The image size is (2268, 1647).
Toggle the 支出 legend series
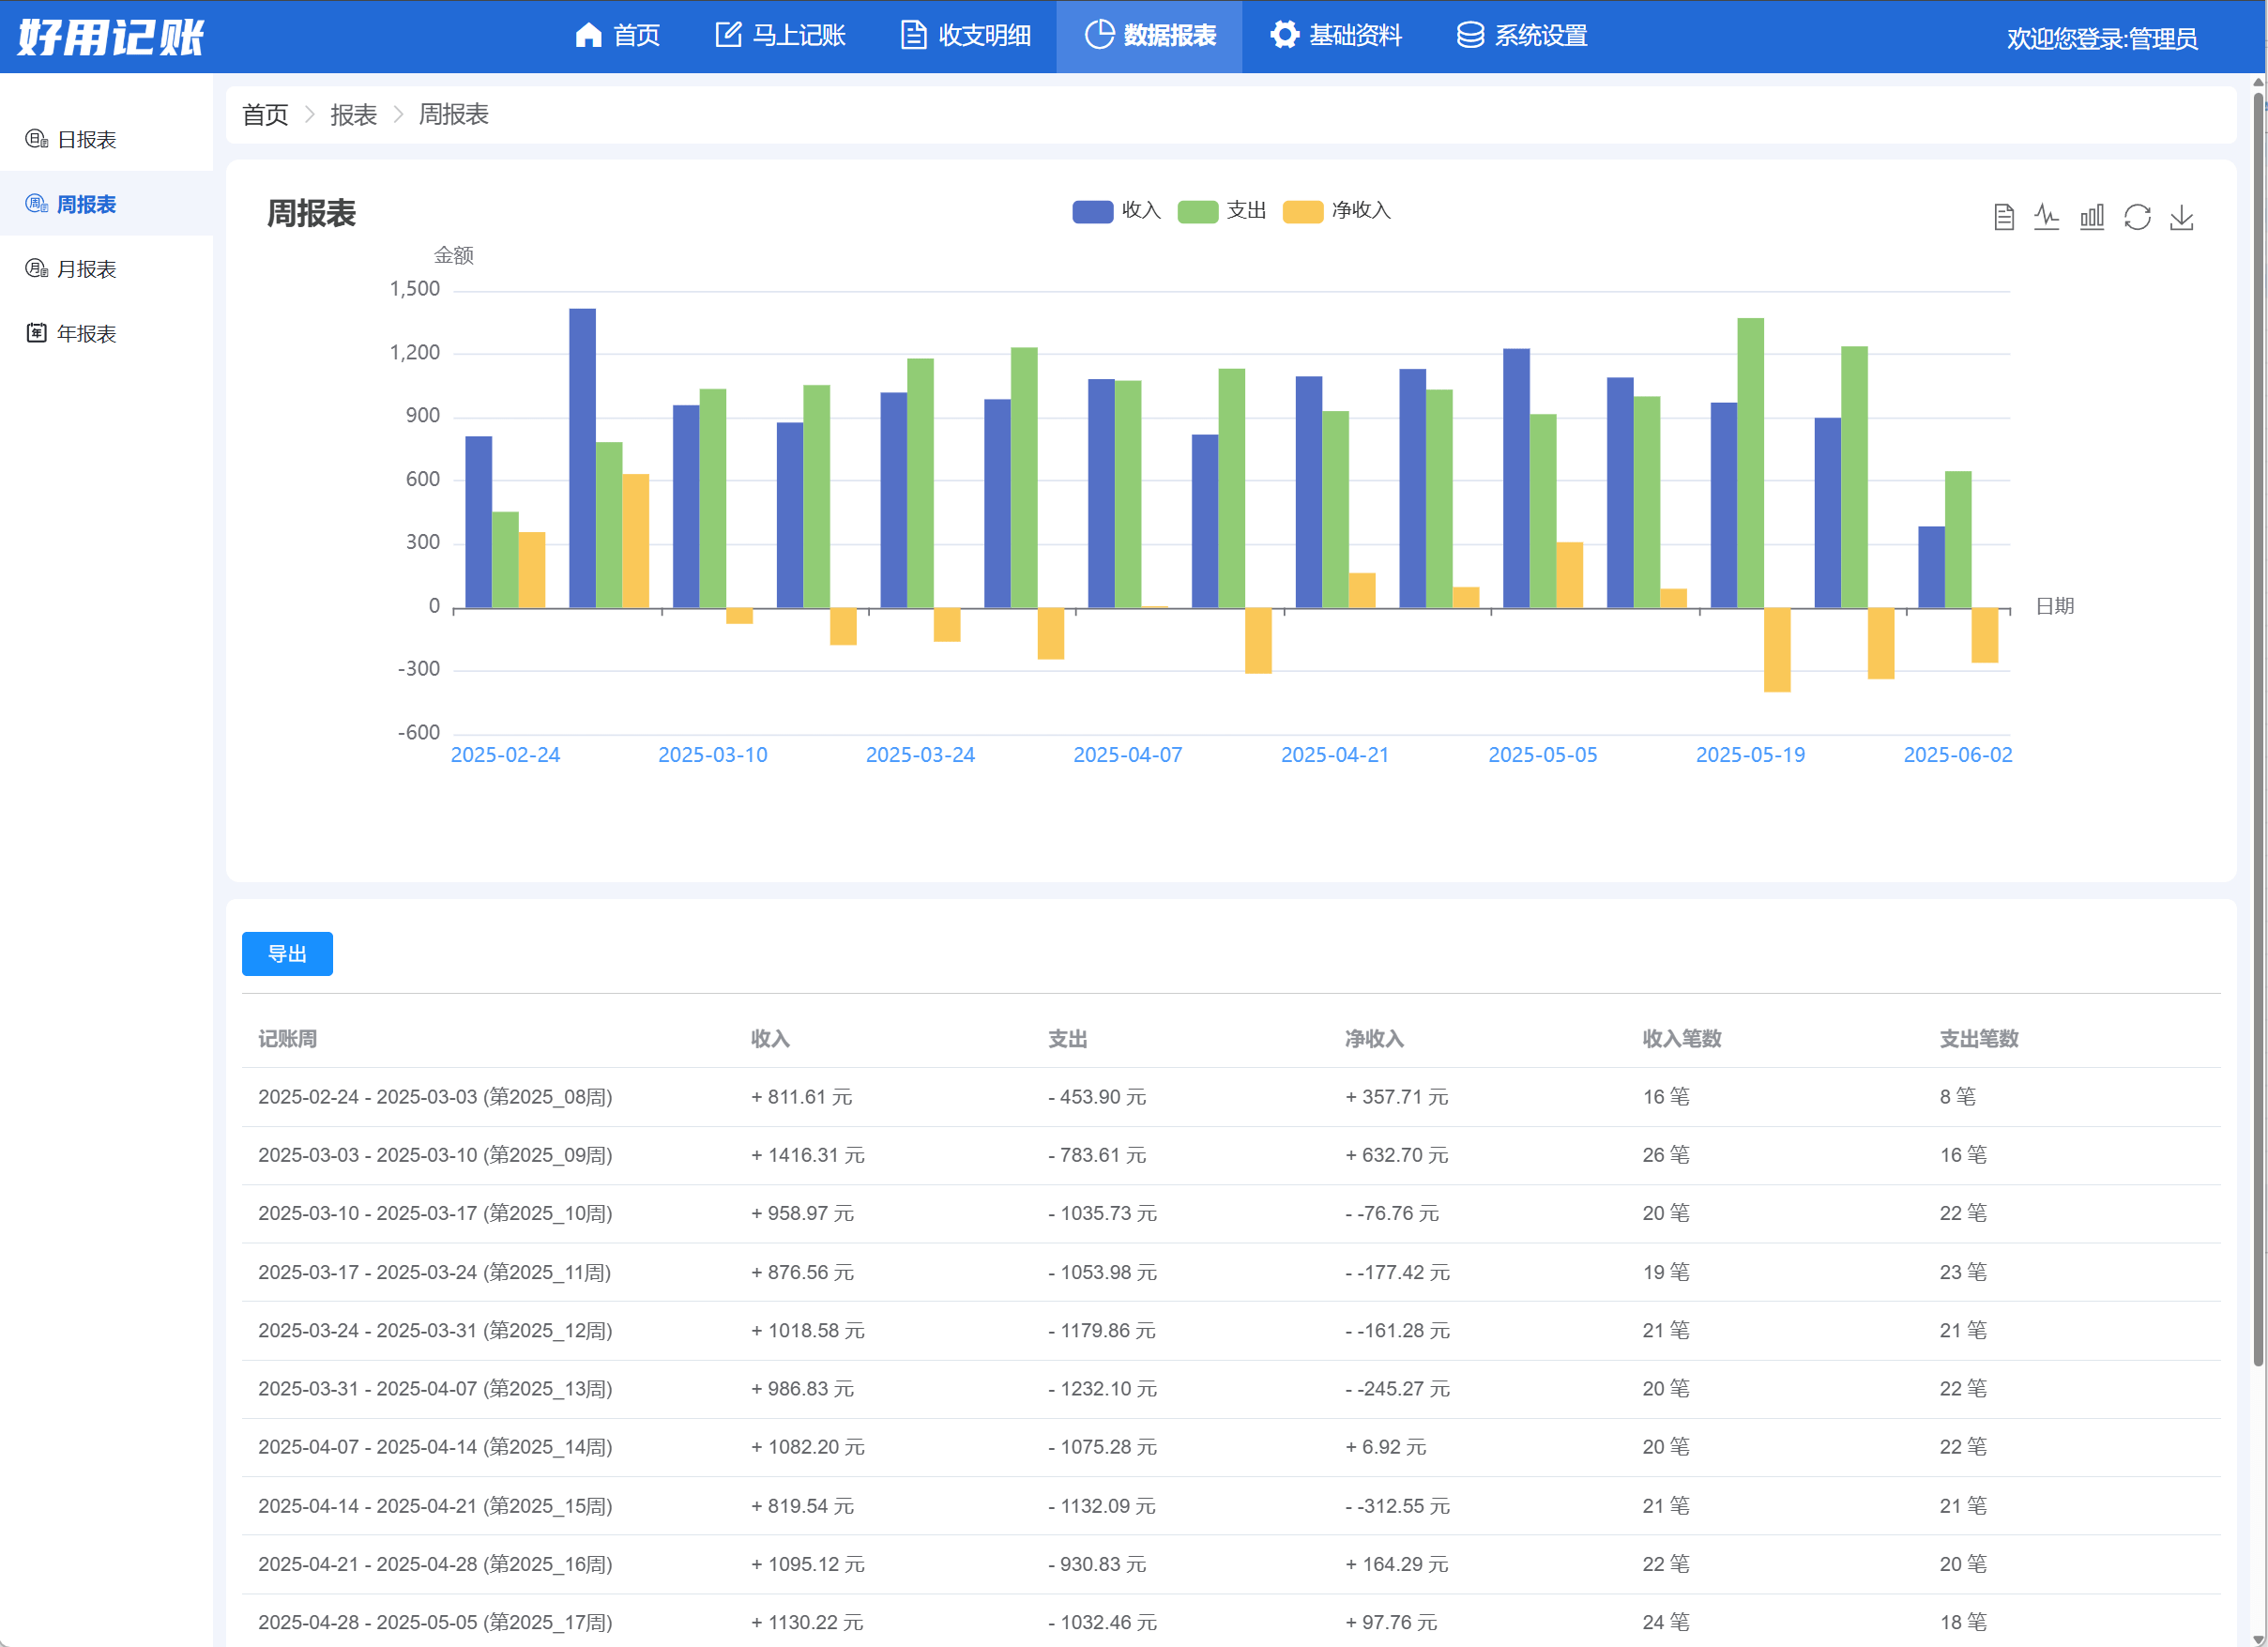tap(1246, 211)
